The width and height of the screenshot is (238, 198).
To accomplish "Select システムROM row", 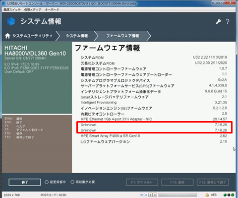I will coord(154,58).
